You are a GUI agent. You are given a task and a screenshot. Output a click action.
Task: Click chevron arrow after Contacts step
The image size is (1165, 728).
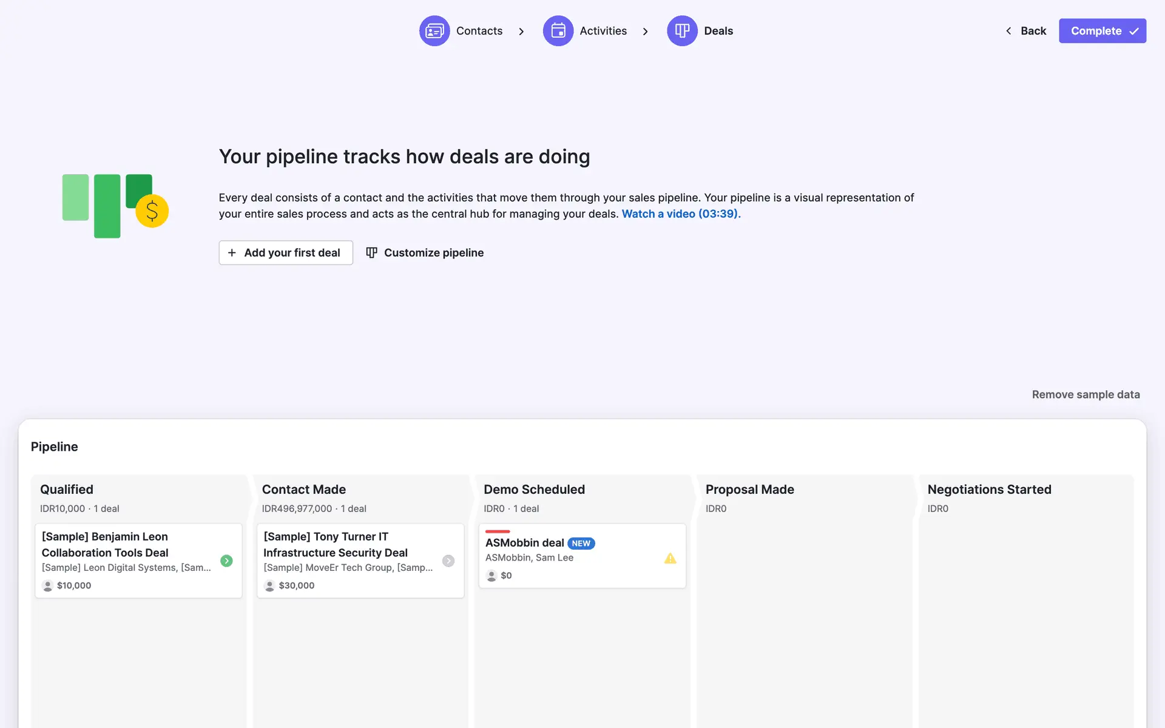(x=521, y=32)
